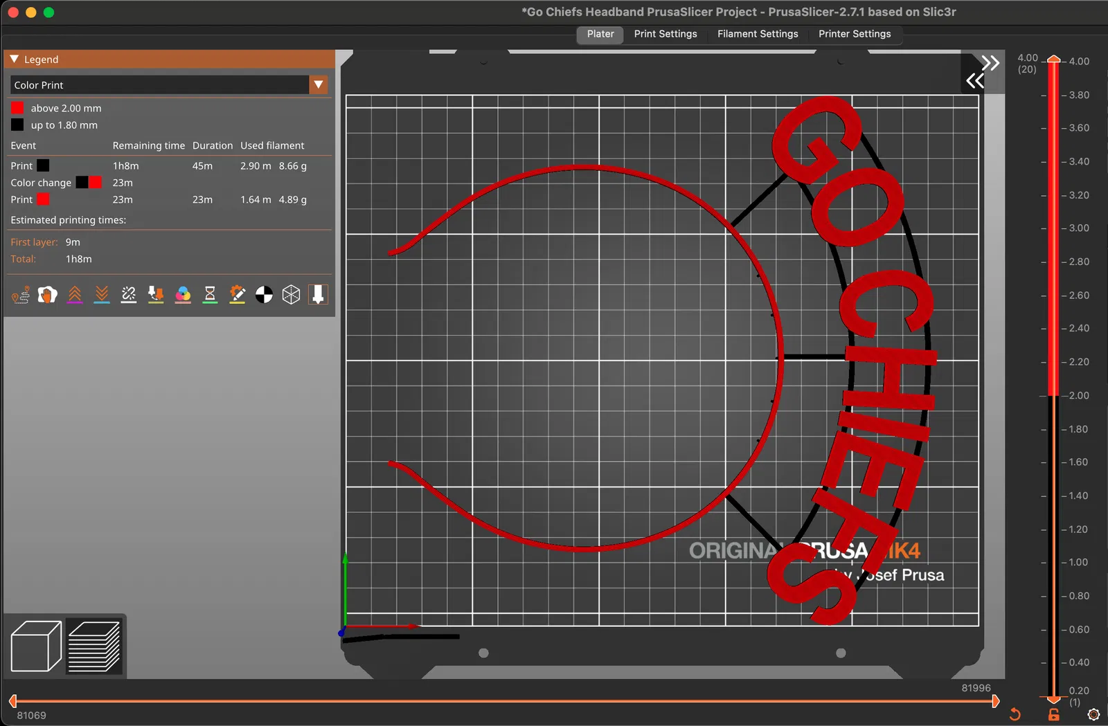
Task: Toggle tool changes visibility icon
Action: point(156,295)
